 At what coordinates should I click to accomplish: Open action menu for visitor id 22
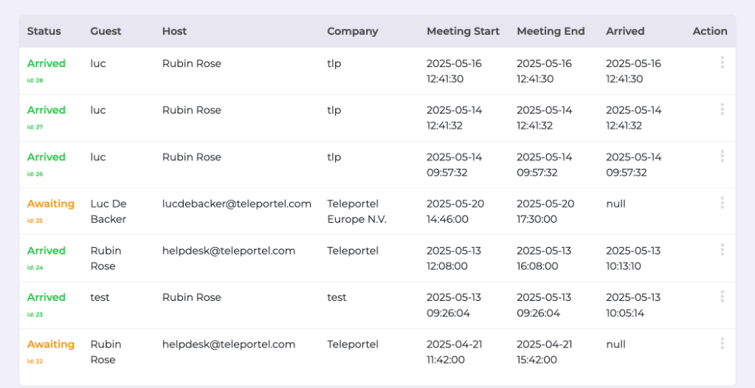[x=722, y=343]
